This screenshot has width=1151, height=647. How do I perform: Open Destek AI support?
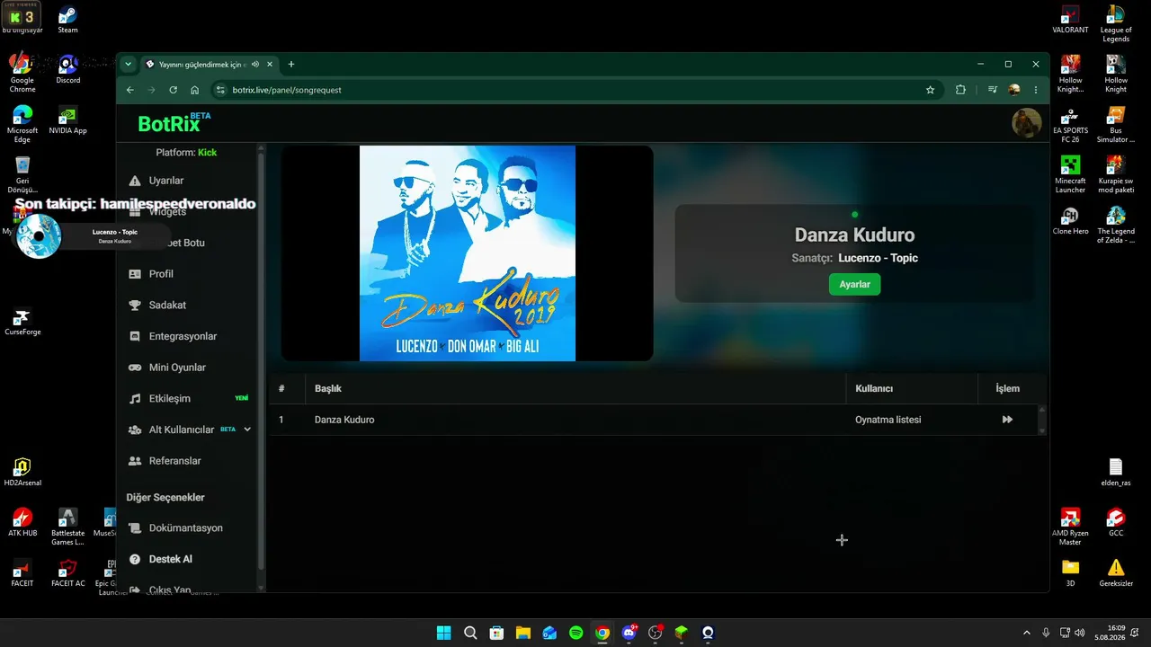170,559
